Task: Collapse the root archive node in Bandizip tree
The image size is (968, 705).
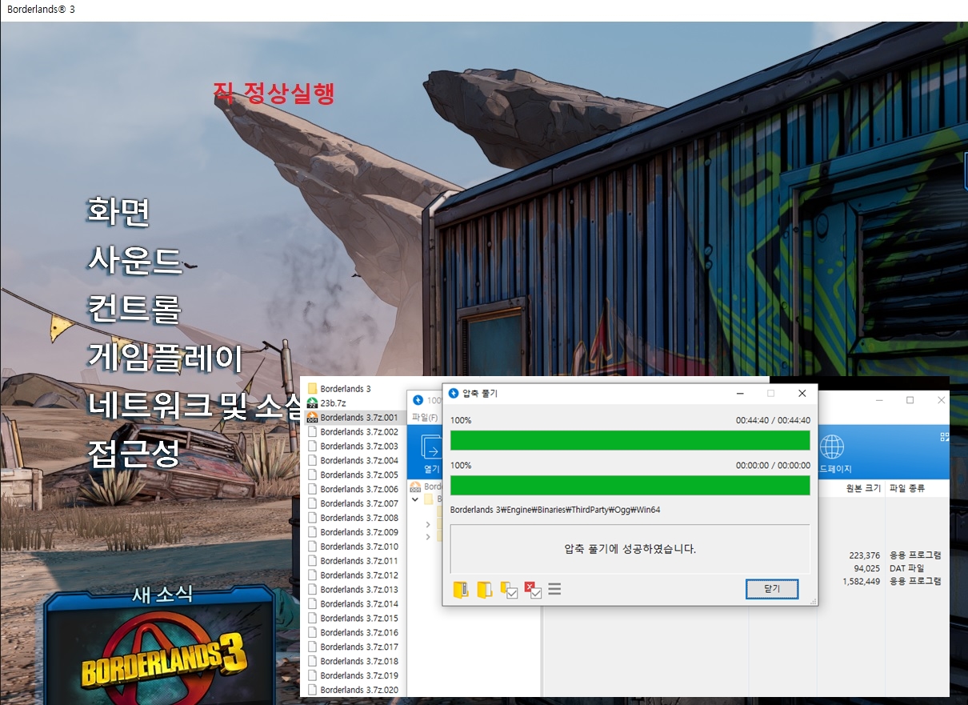Action: [x=415, y=499]
